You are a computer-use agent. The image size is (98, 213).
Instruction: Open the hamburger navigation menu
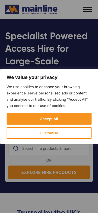[x=88, y=9]
